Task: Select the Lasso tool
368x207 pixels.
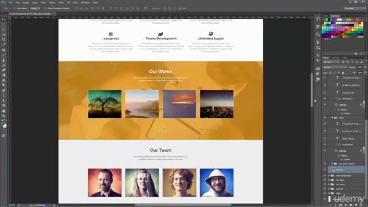Action: pos(3,29)
